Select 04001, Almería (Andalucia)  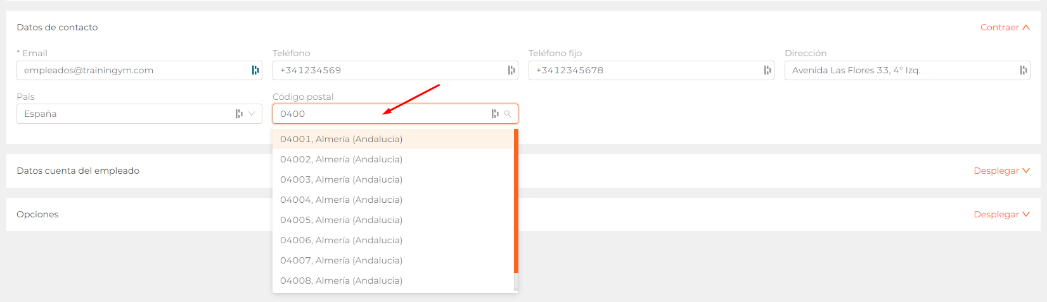coord(393,139)
